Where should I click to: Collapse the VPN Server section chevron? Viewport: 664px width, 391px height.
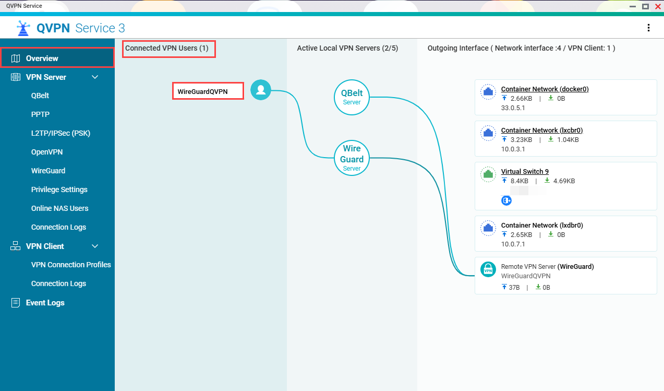coord(95,77)
